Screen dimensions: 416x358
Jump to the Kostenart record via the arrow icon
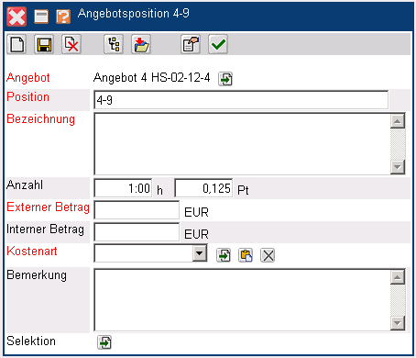[x=224, y=255]
